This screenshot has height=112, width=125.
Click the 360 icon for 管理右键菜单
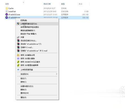[x=18, y=65]
